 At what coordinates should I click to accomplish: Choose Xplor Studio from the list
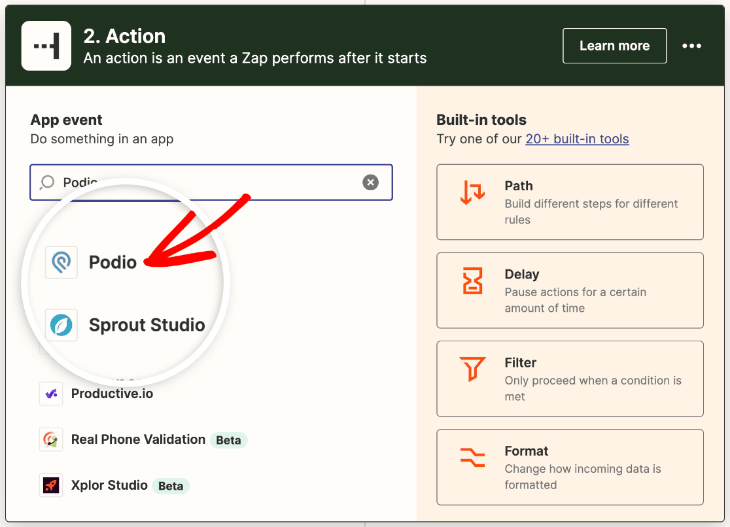point(109,485)
